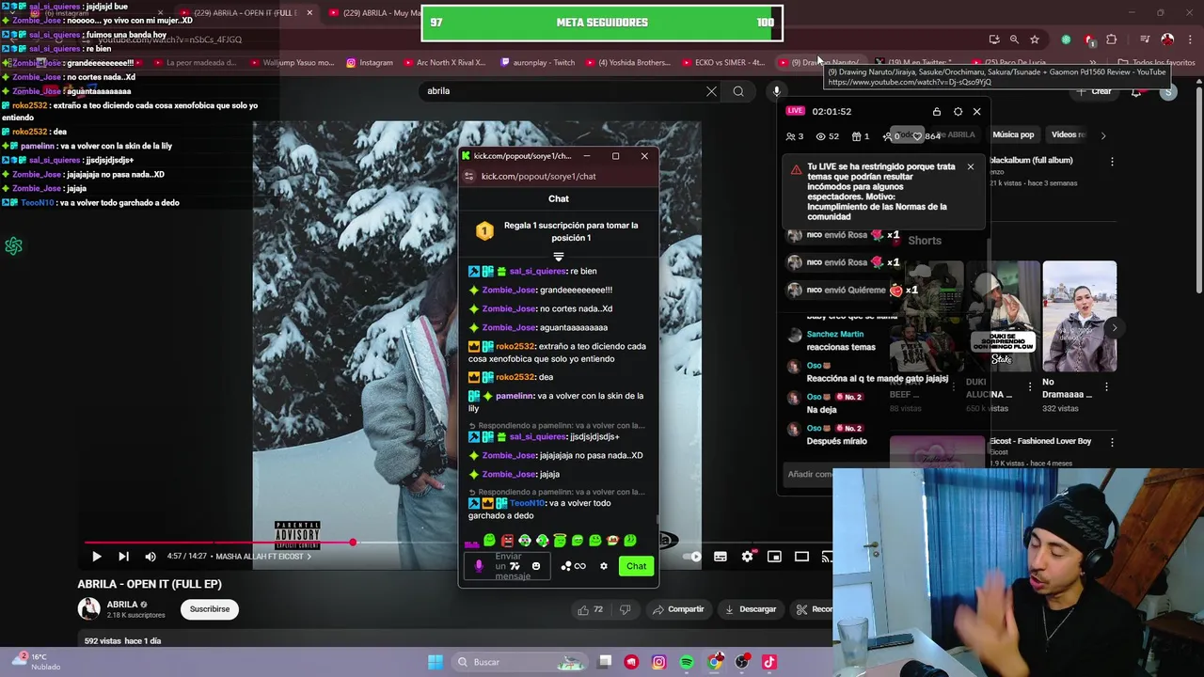1204x677 pixels.
Task: Open options for blackalbum video
Action: tap(1112, 161)
